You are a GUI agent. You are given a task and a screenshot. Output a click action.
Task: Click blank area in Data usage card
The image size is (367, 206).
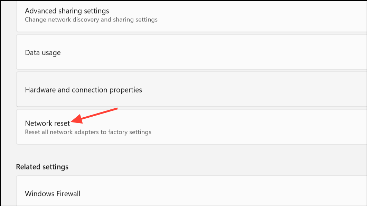211,52
